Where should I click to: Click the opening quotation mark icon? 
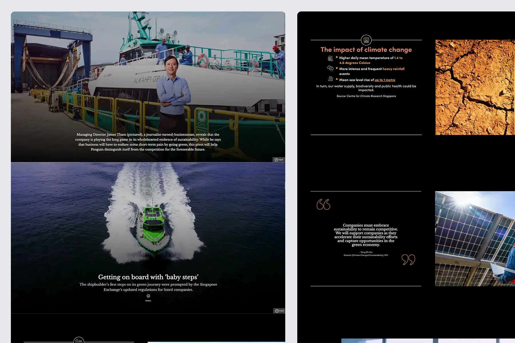(x=323, y=204)
